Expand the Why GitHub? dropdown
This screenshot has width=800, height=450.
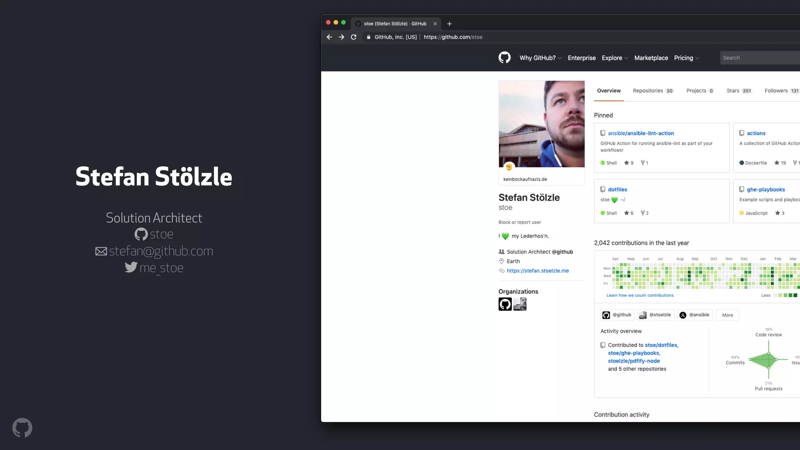coord(540,58)
